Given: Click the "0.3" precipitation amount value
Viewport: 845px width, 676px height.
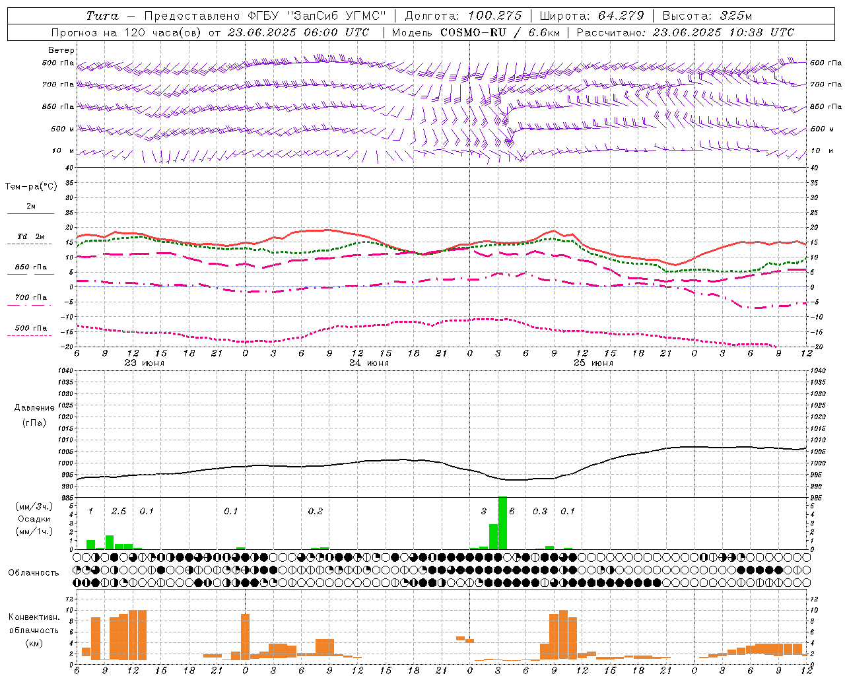Looking at the screenshot, I should point(540,512).
